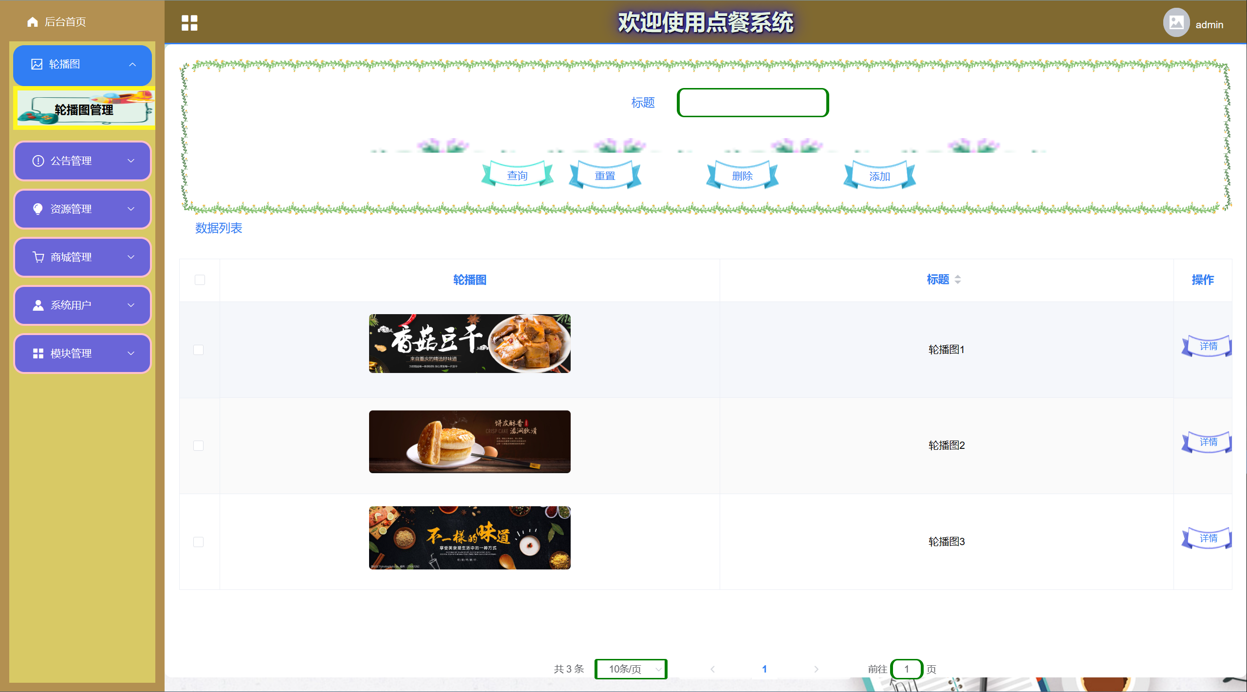Viewport: 1247px width, 692px height.
Task: Click the exclamation icon on 公告管理
Action: pos(38,160)
